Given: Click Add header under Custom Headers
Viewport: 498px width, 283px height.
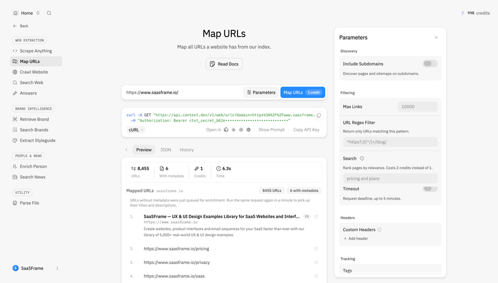Looking at the screenshot, I should click(x=356, y=238).
